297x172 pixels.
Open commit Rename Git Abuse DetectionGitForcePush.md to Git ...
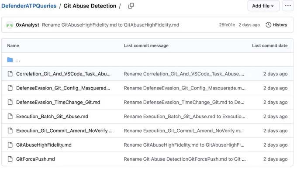pos(185,159)
